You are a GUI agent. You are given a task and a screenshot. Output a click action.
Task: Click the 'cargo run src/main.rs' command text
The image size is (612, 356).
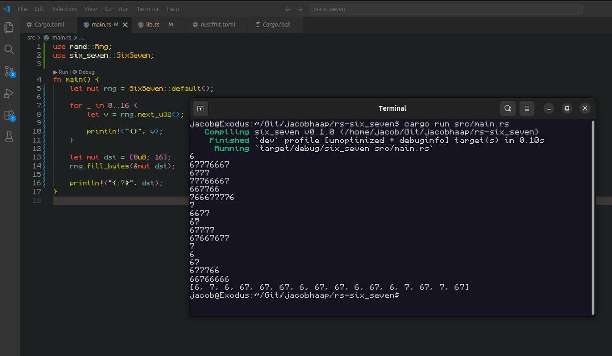[456, 124]
